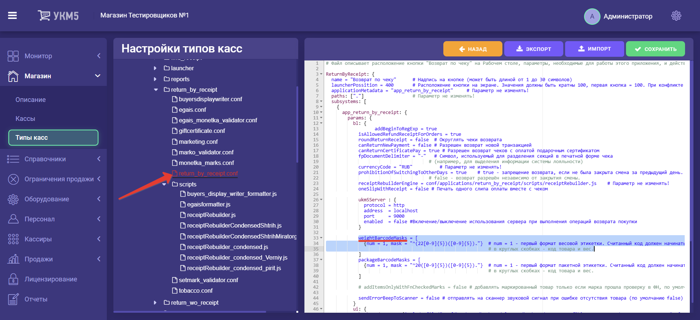Click the ЭКСПОРТ button

pyautogui.click(x=534, y=49)
